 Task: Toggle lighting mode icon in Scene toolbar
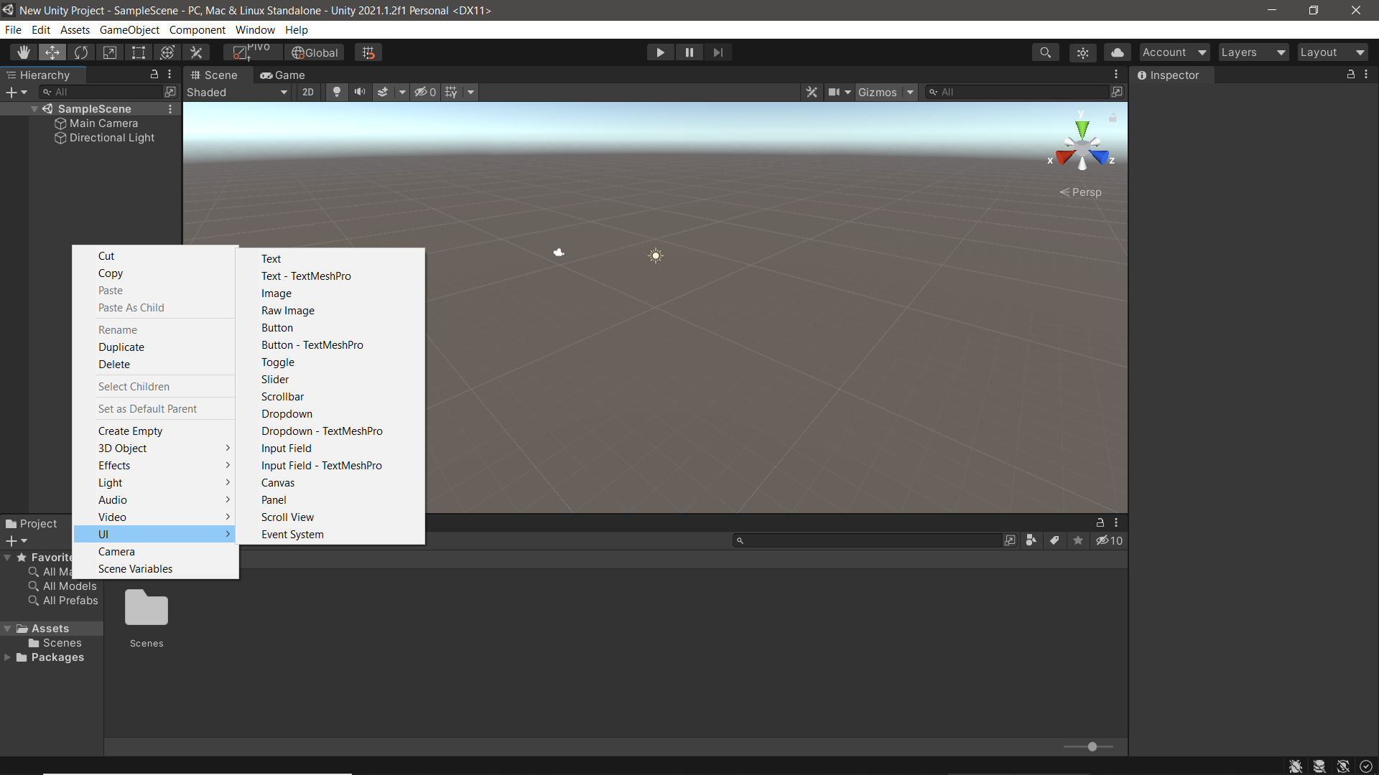click(x=336, y=92)
